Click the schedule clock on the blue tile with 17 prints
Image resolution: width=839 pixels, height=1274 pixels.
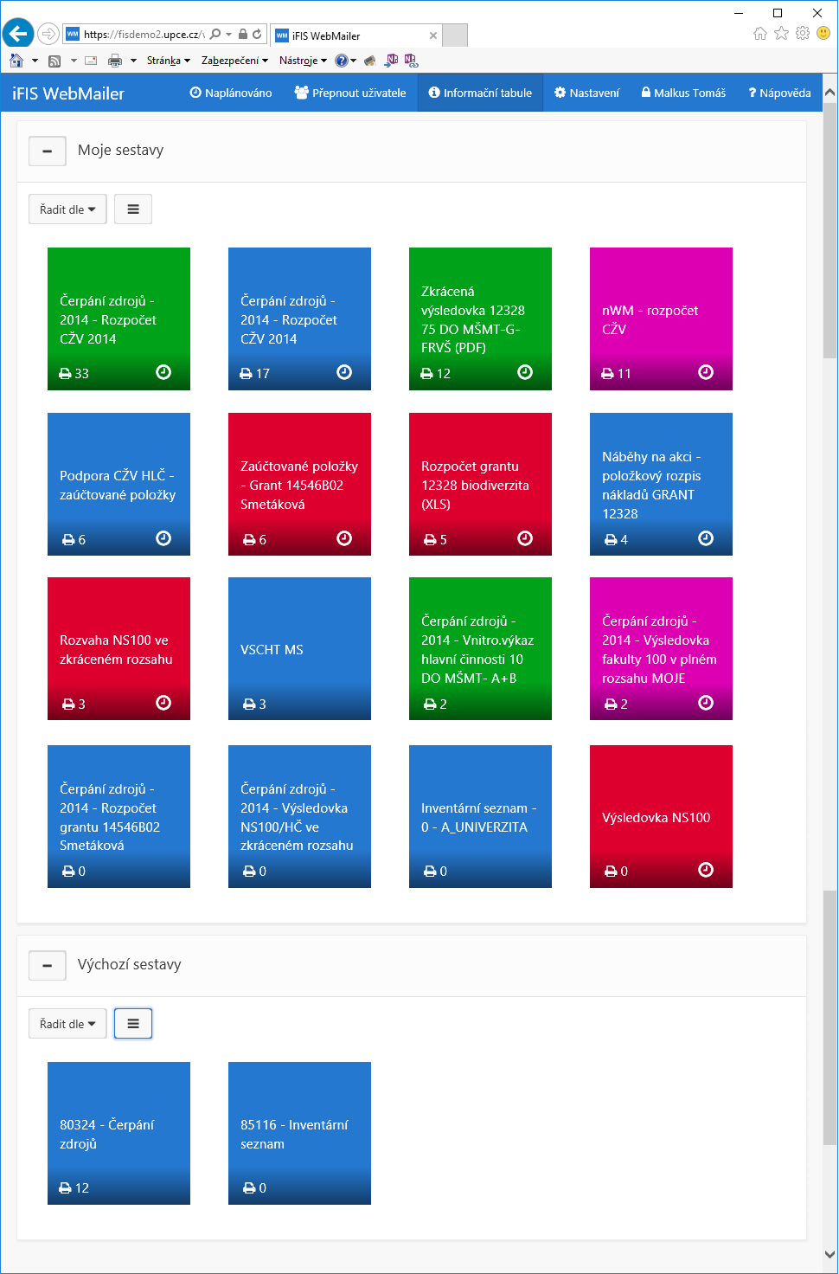[344, 372]
